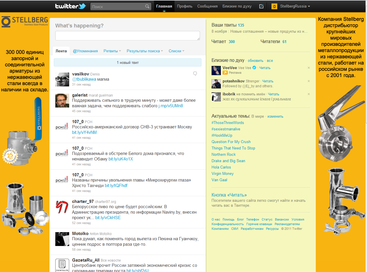
Task: Open trend Virgin Money
Action: coord(223,174)
